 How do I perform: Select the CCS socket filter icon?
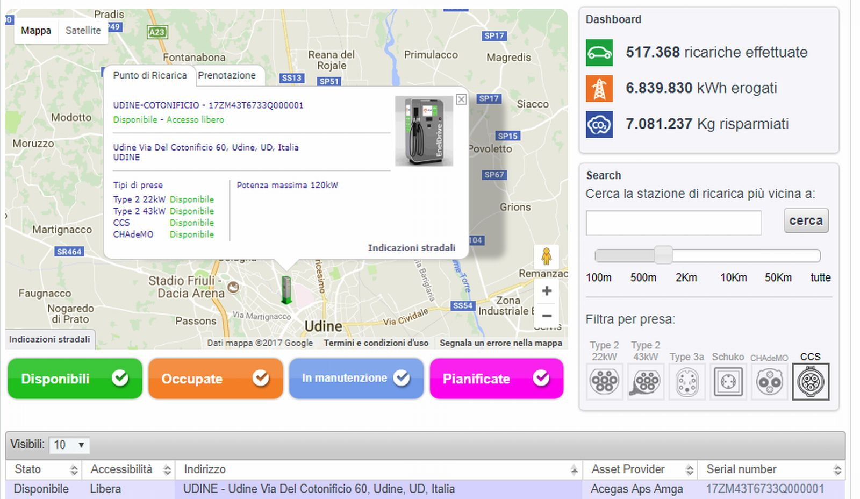[811, 382]
